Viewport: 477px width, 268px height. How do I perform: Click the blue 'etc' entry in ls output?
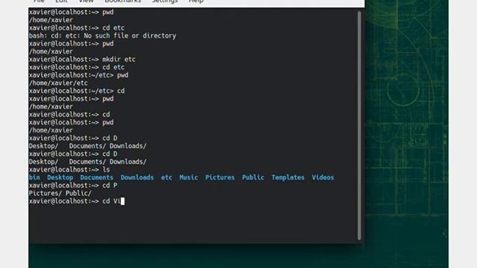166,177
